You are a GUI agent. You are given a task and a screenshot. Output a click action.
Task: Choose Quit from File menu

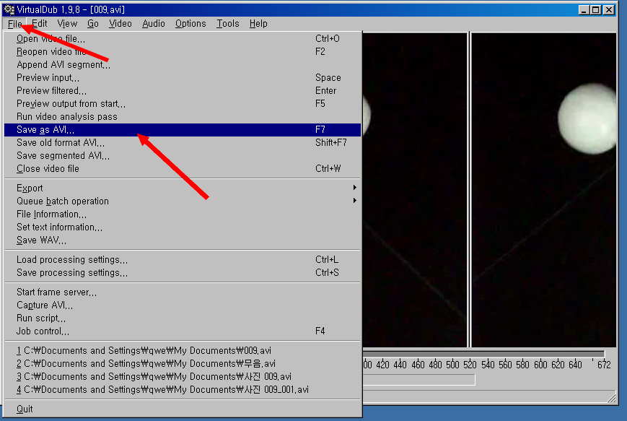pyautogui.click(x=183, y=409)
